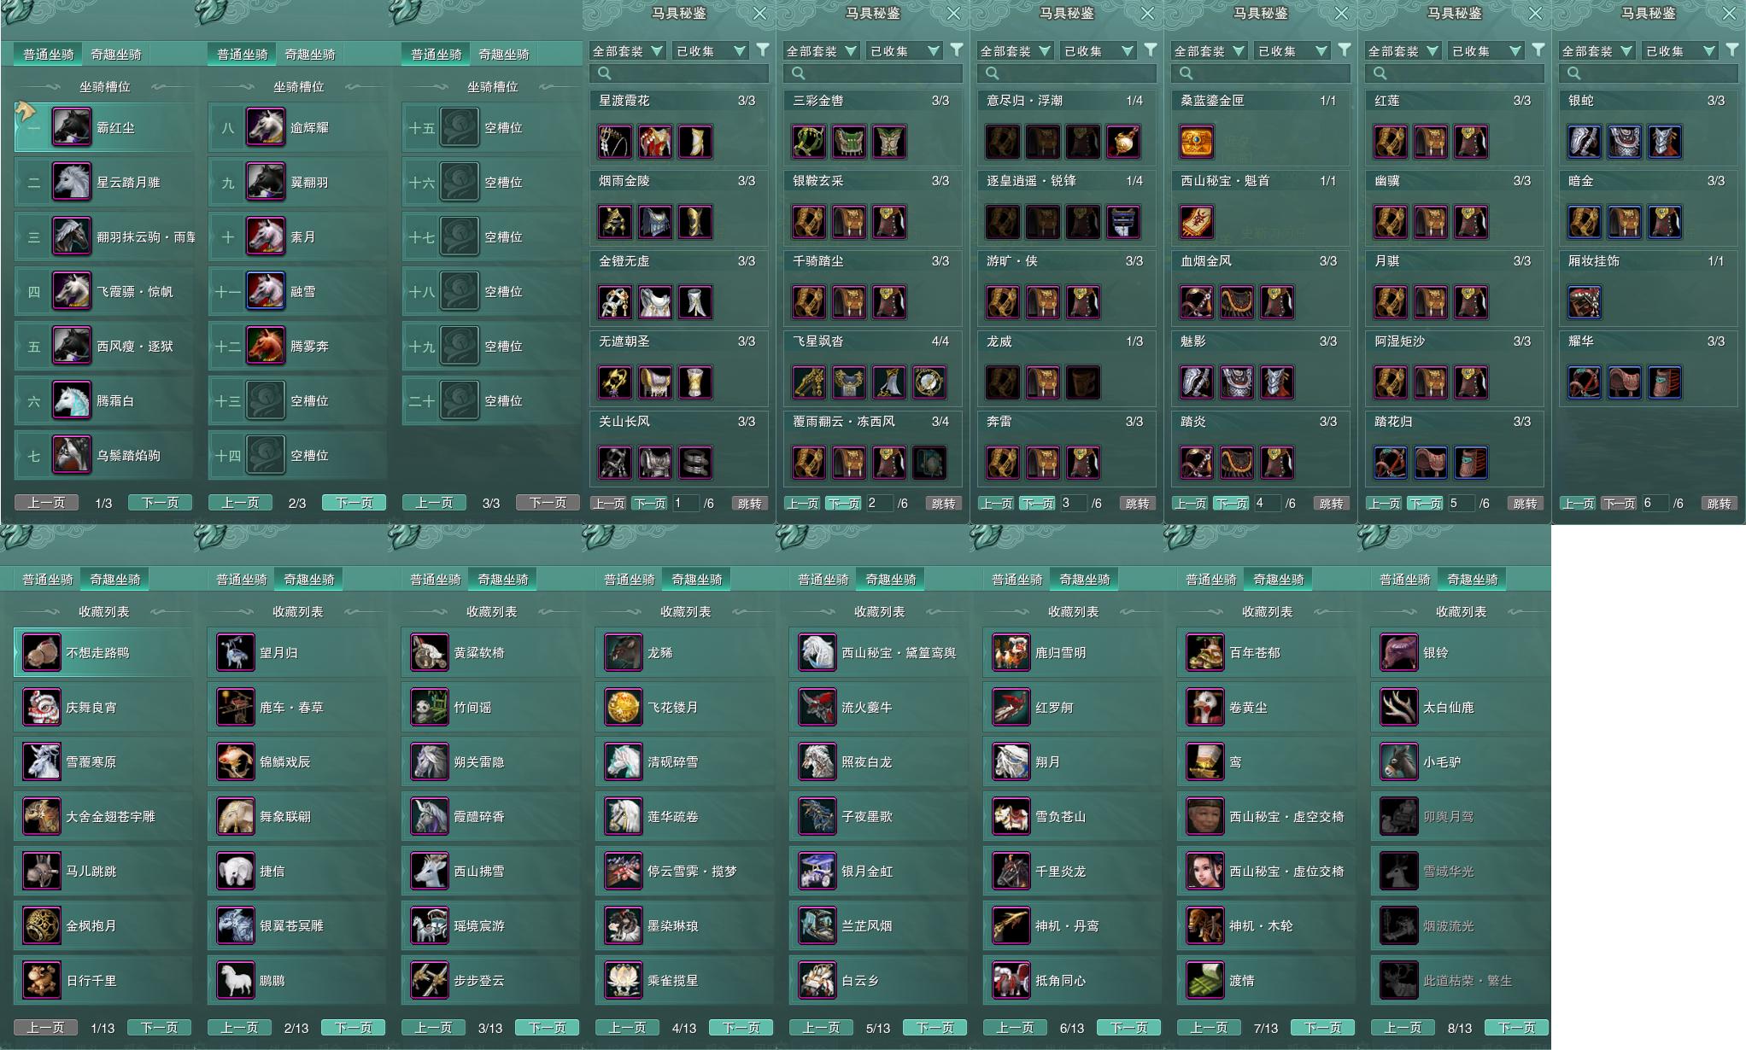Select the 流火夔牛 mount icon
1746x1050 pixels.
(x=817, y=707)
